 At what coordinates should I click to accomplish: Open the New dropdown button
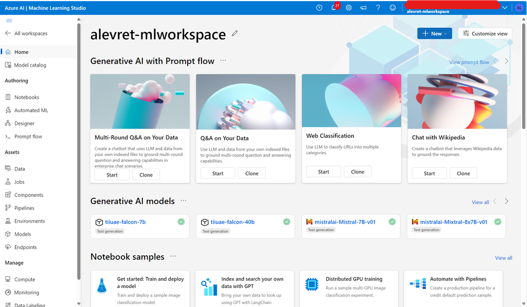point(435,33)
